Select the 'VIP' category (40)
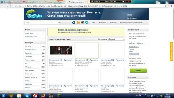Image resolution: width=174 pixels, height=98 pixels. click(35, 63)
